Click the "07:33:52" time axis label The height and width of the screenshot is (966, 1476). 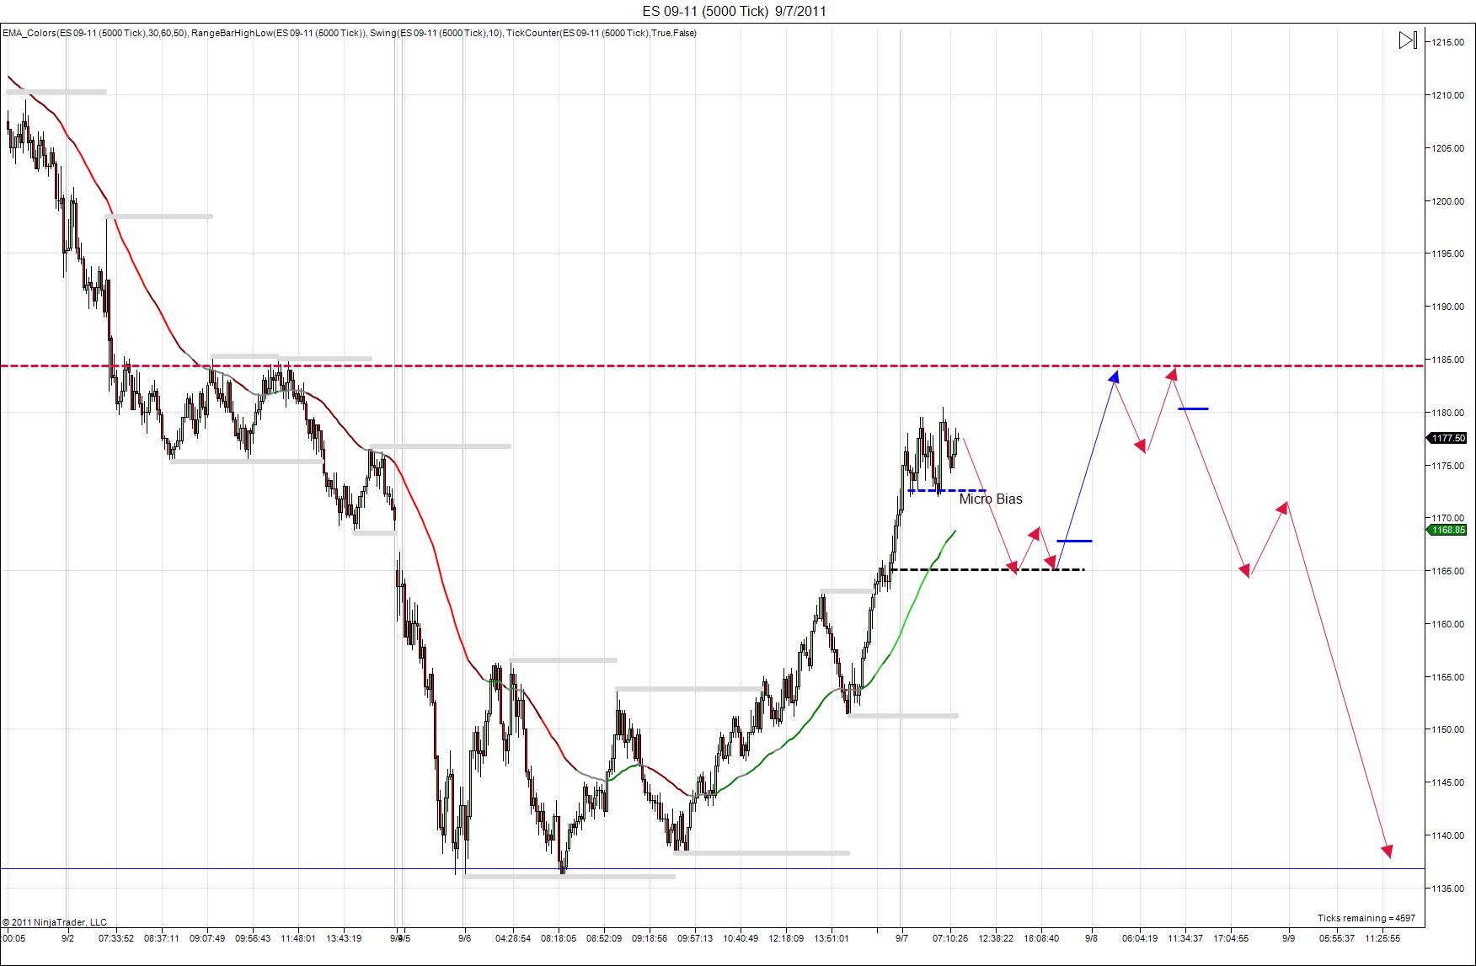[x=116, y=938]
